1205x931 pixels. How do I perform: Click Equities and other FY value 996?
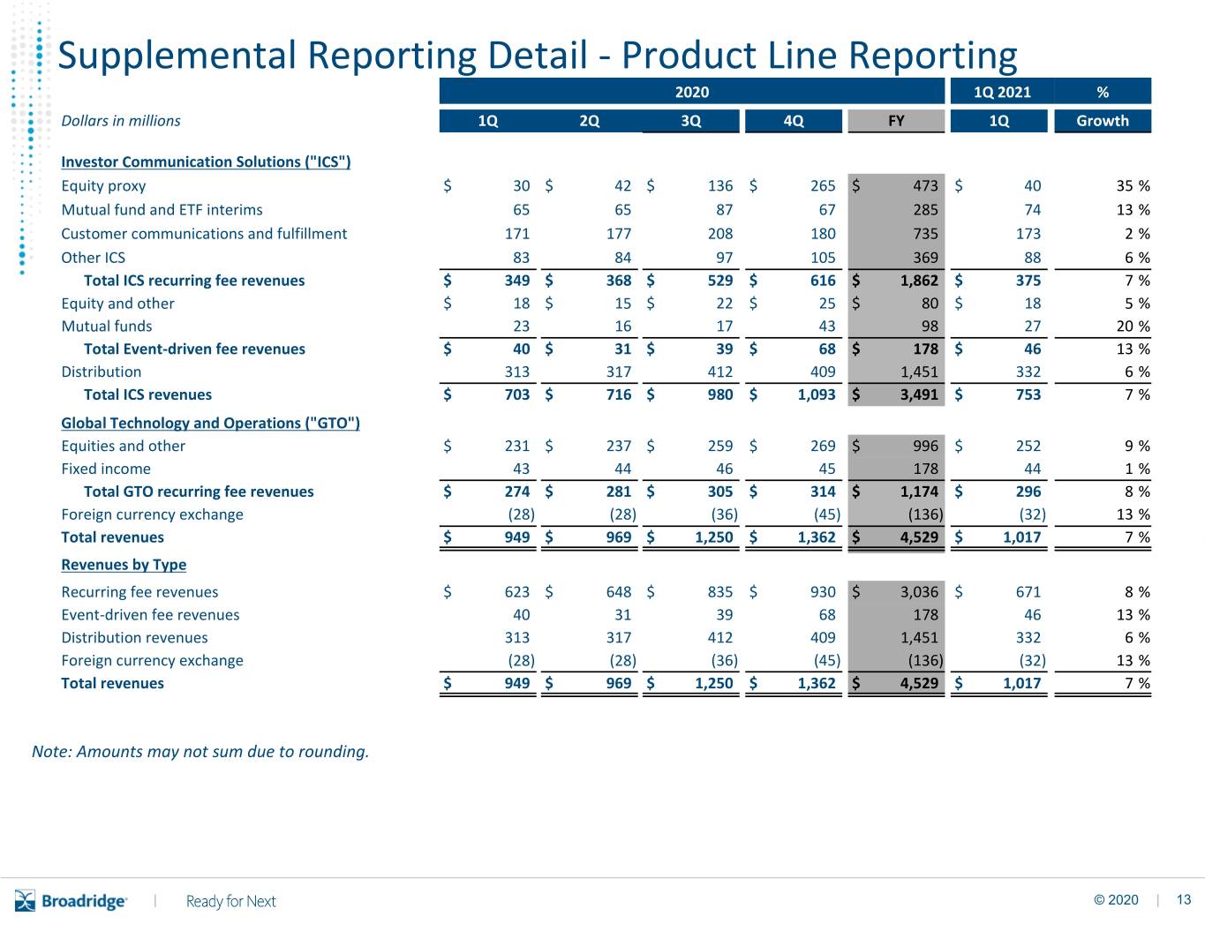925,446
